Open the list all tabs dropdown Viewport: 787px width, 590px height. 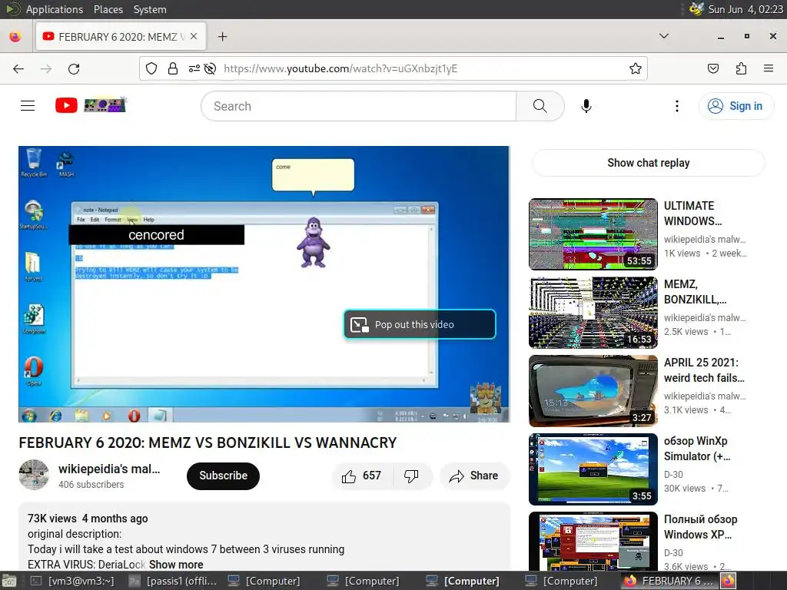pos(663,36)
